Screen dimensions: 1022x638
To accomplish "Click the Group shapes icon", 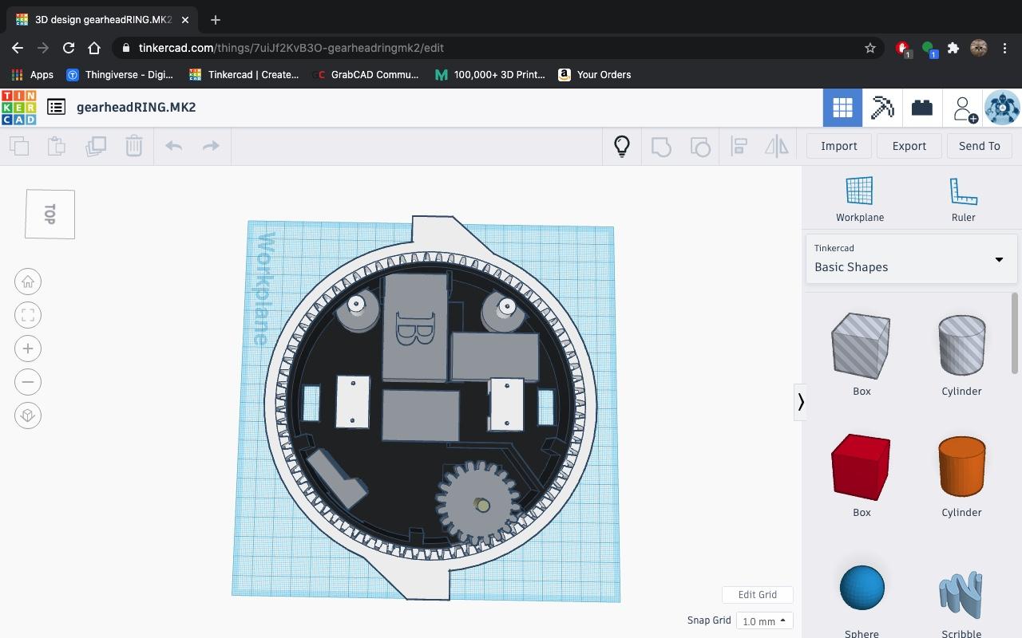I will click(x=661, y=147).
